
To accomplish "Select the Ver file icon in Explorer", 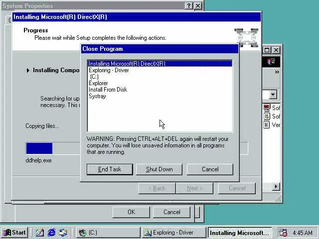I will pos(272,124).
